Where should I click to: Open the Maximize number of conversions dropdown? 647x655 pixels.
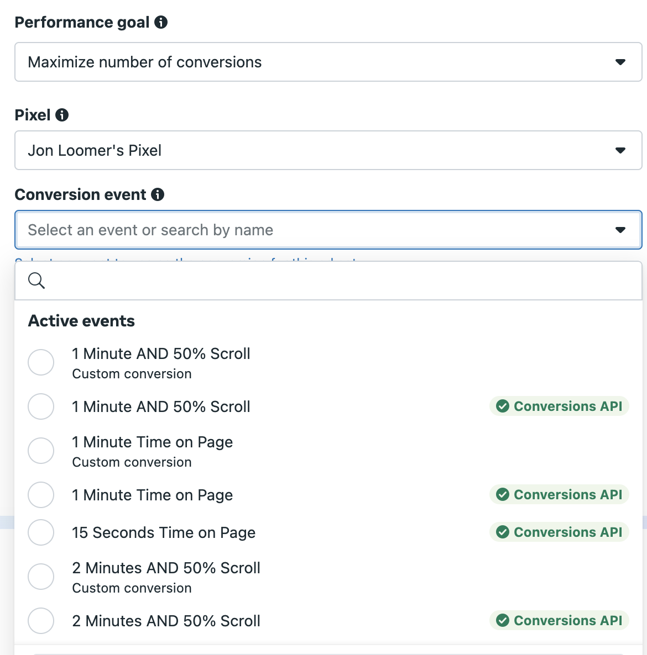tap(328, 62)
